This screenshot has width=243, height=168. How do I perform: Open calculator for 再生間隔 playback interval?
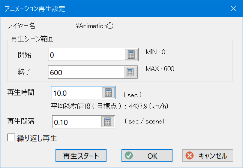click(x=108, y=122)
